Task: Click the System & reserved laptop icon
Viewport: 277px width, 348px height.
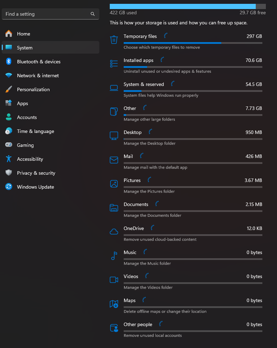Action: pyautogui.click(x=114, y=88)
